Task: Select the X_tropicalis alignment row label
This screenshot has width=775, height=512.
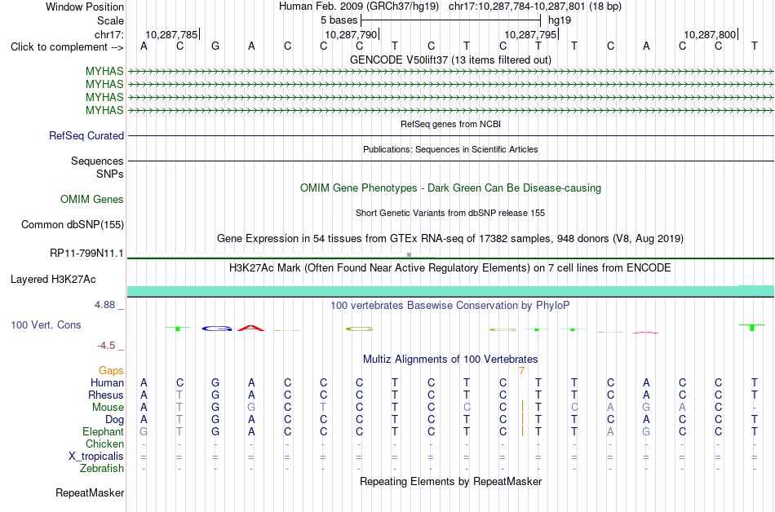Action: coord(96,457)
